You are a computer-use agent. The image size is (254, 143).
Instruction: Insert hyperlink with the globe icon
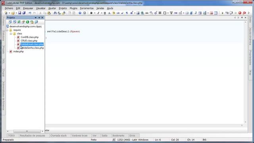[x=142, y=13]
